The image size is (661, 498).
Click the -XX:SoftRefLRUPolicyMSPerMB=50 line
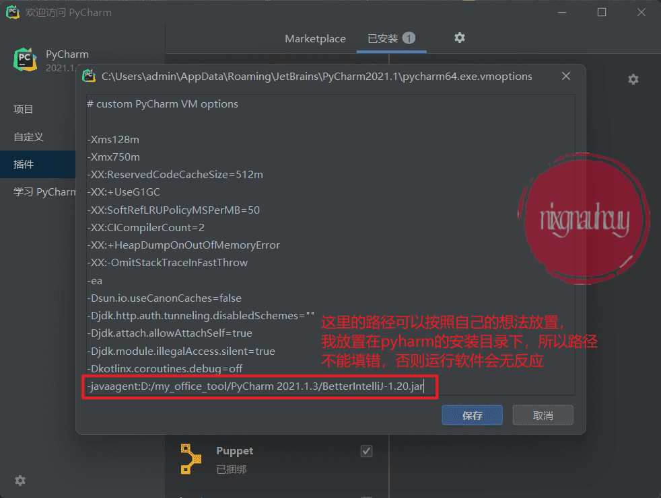pyautogui.click(x=173, y=210)
